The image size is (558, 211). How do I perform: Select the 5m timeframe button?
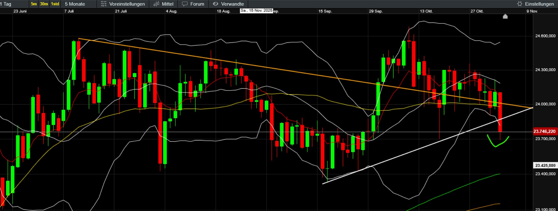(x=34, y=4)
